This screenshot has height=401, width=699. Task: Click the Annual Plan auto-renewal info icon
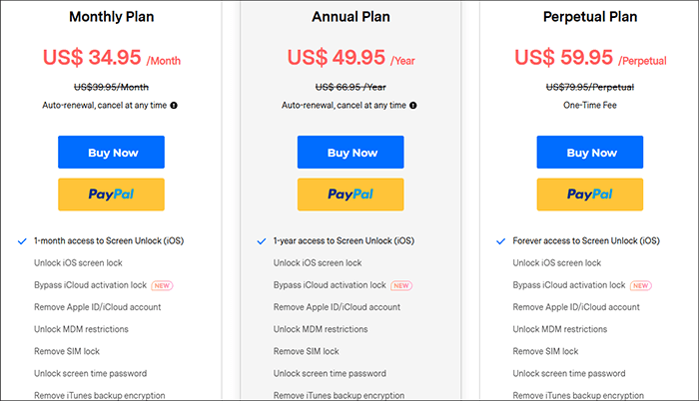(413, 106)
